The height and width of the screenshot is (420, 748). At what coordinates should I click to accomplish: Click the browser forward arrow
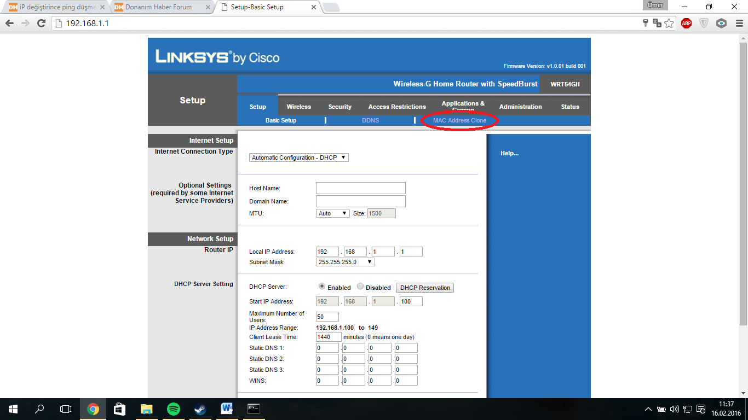click(25, 24)
